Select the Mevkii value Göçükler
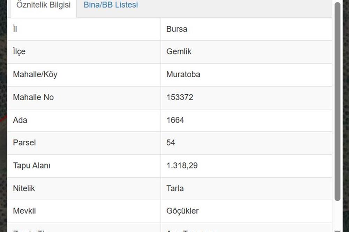The image size is (349, 232). point(182,211)
